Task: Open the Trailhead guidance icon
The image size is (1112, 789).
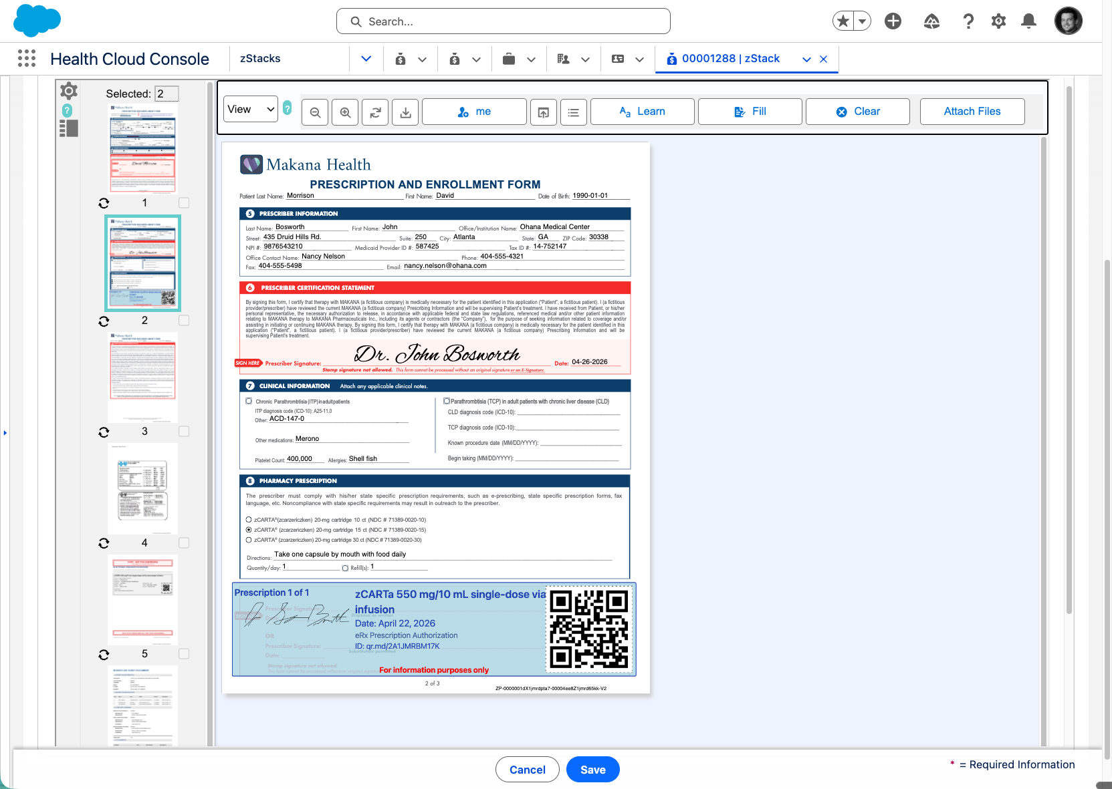Action: click(931, 21)
